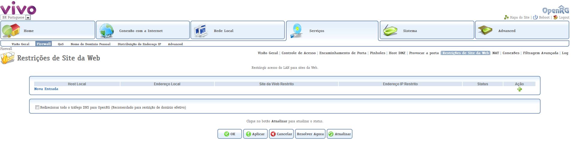Click the Logout icon
This screenshot has width=572, height=166.
pos(556,17)
